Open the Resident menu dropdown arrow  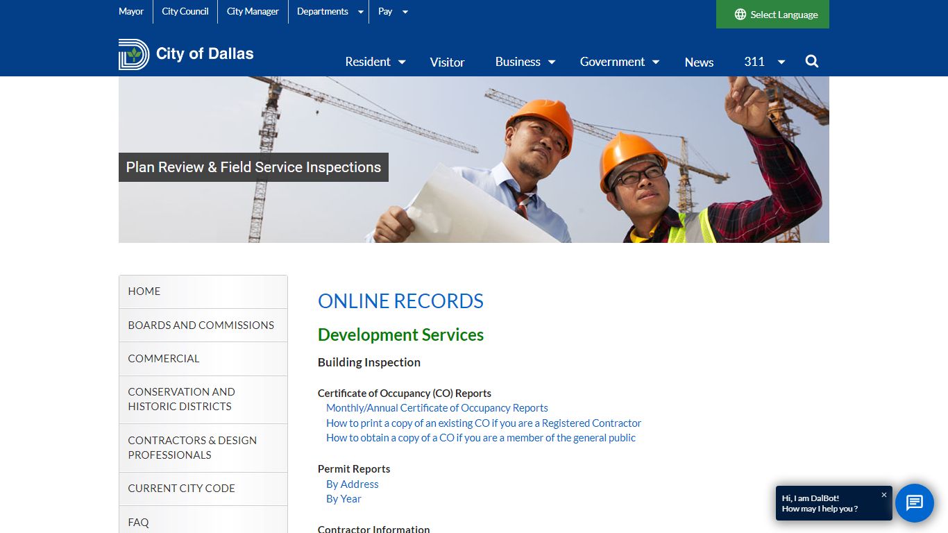[402, 62]
